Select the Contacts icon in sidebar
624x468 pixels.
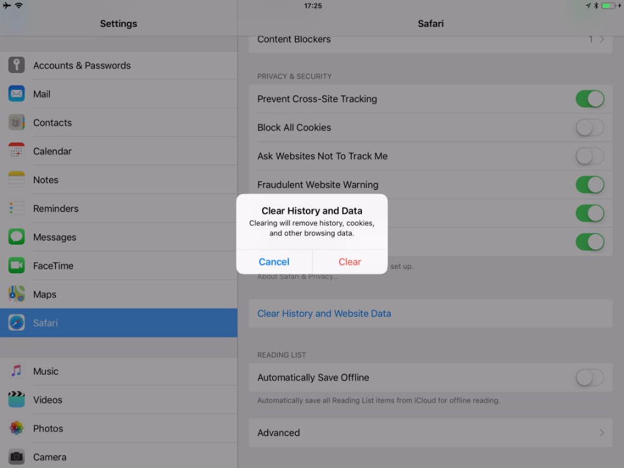point(16,122)
